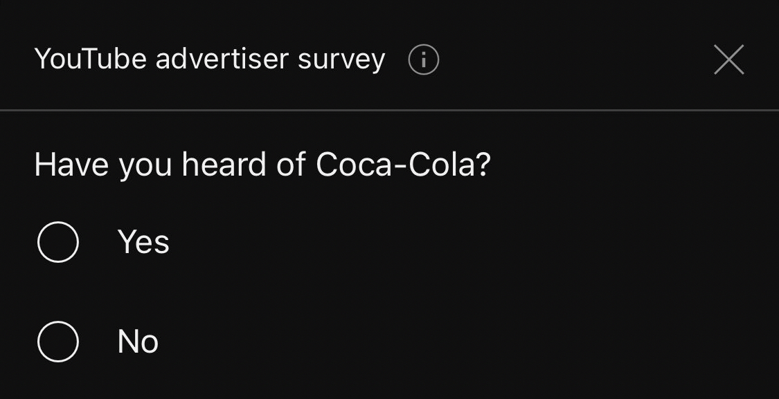
Task: Tap the empty circle next to Yes
Action: tap(57, 242)
